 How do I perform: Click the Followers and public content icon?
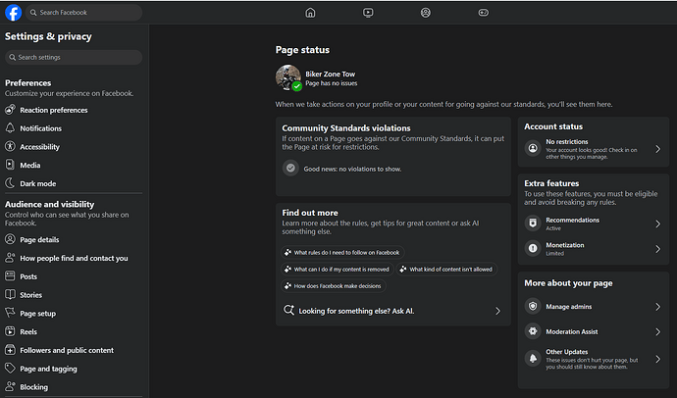pyautogui.click(x=10, y=350)
